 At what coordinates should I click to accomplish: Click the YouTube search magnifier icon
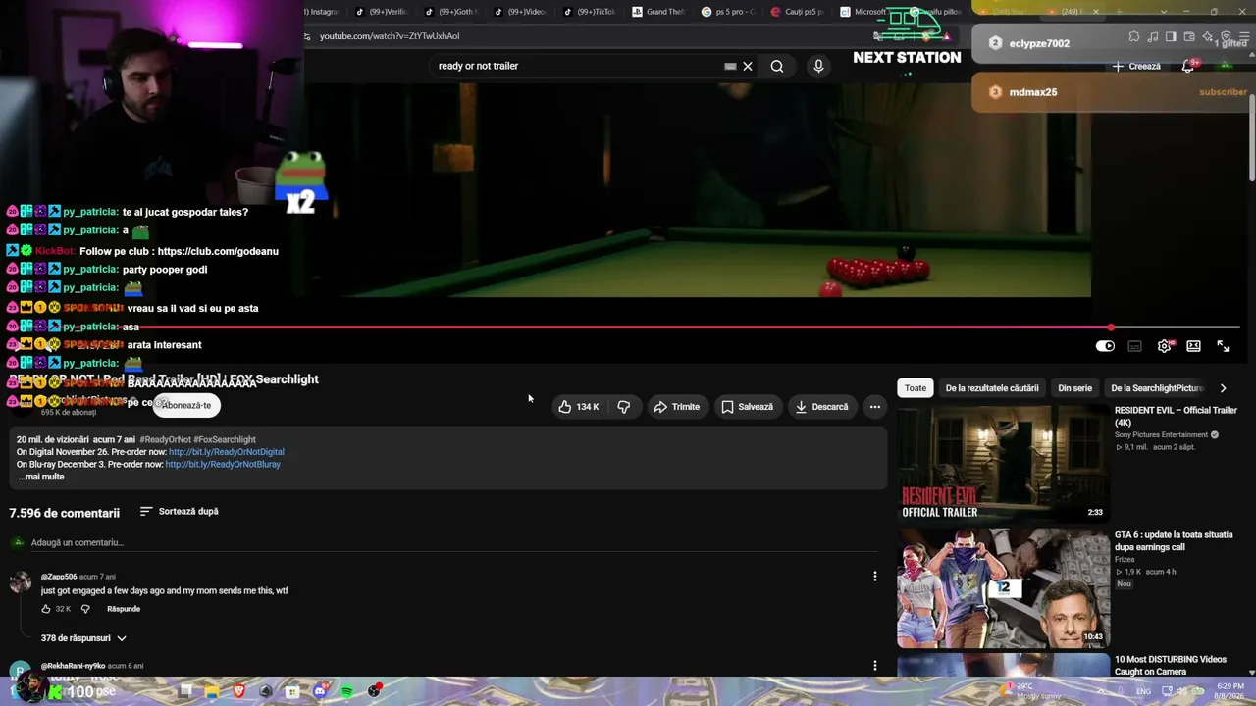click(x=777, y=66)
